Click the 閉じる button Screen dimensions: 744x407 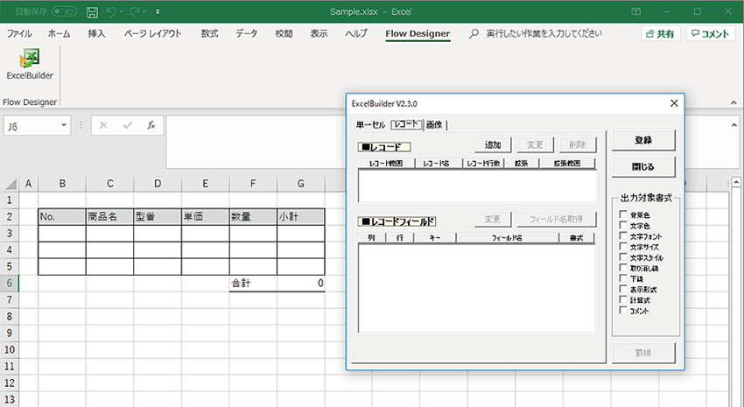point(643,166)
